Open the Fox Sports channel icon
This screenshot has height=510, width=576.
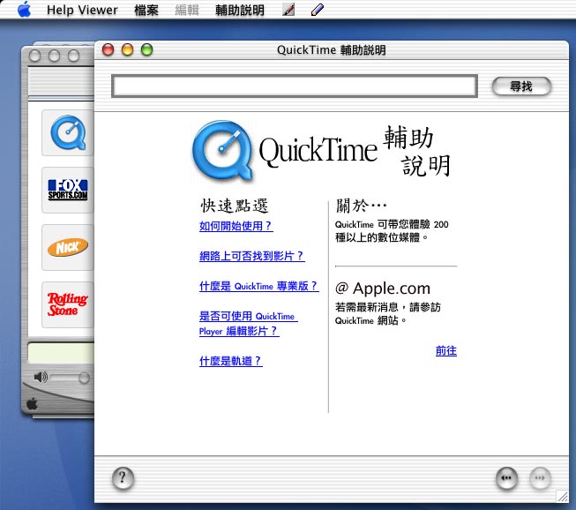tap(68, 190)
